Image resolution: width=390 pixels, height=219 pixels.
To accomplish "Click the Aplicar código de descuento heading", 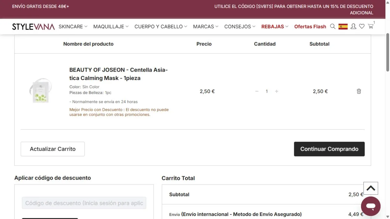I will tap(53, 178).
